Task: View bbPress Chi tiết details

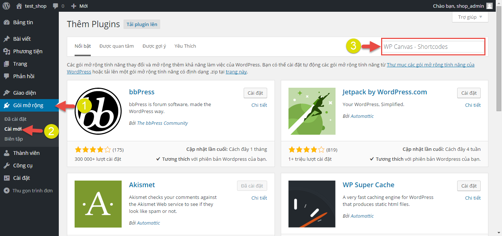Action: 259,105
